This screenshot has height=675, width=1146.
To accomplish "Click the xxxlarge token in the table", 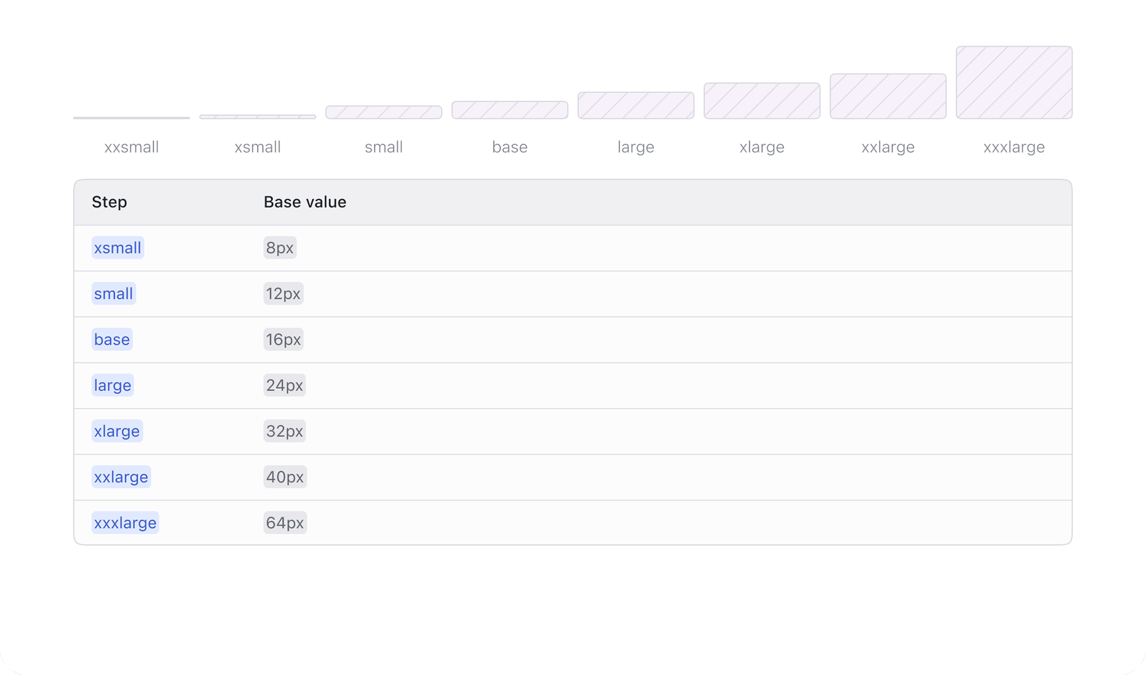I will 125,522.
